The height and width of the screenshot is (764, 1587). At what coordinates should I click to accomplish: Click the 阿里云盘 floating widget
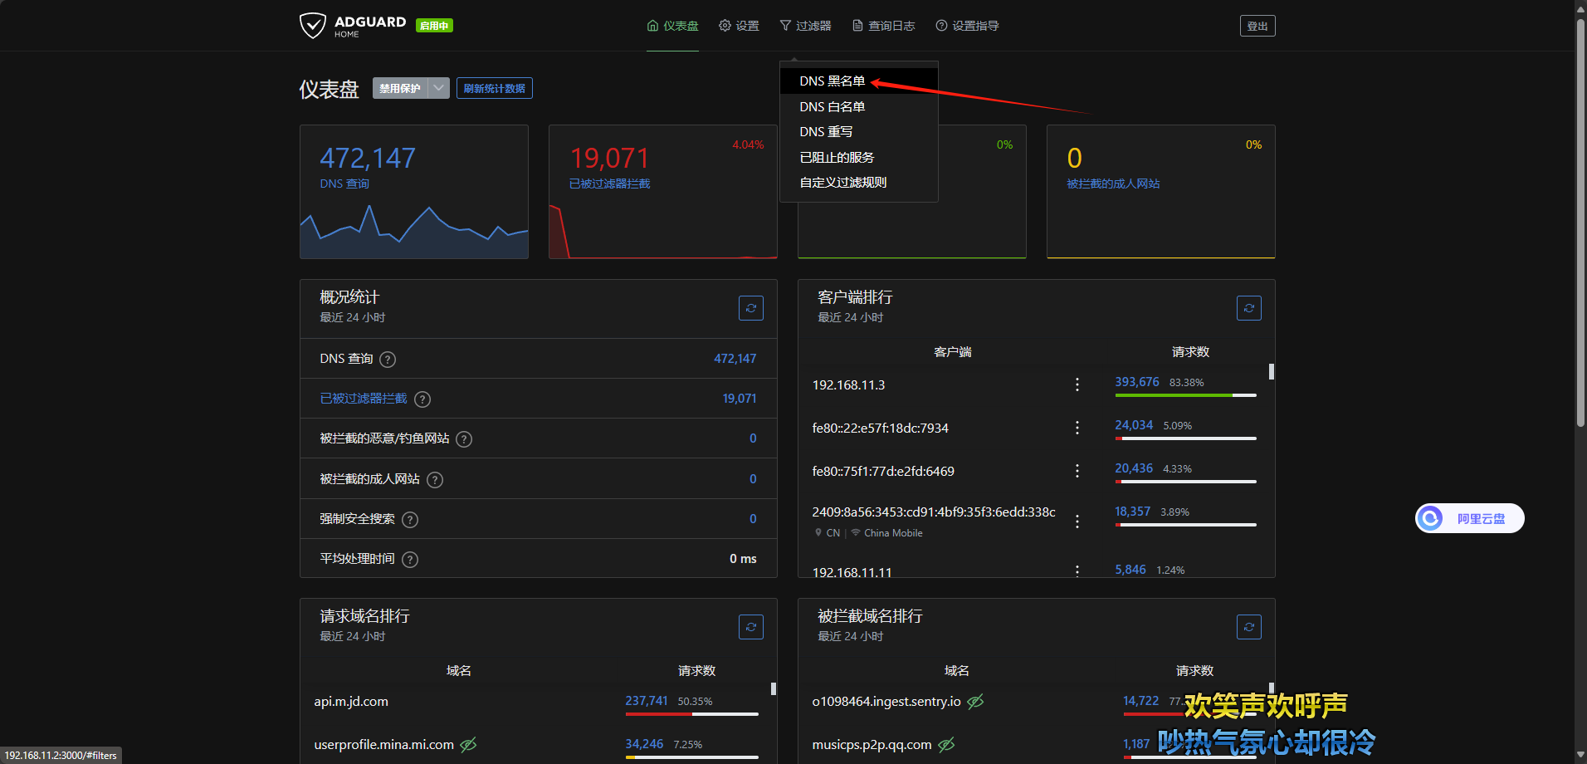coord(1469,518)
